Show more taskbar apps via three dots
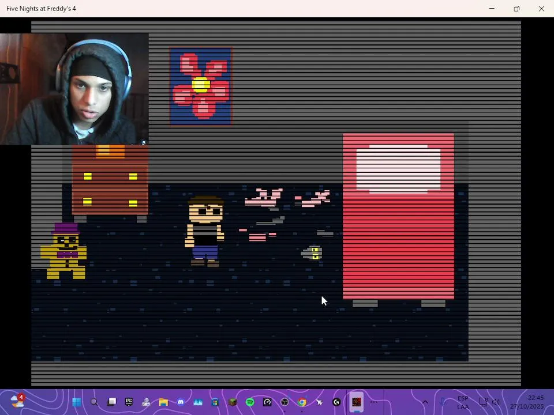The height and width of the screenshot is (415, 554). [x=373, y=402]
